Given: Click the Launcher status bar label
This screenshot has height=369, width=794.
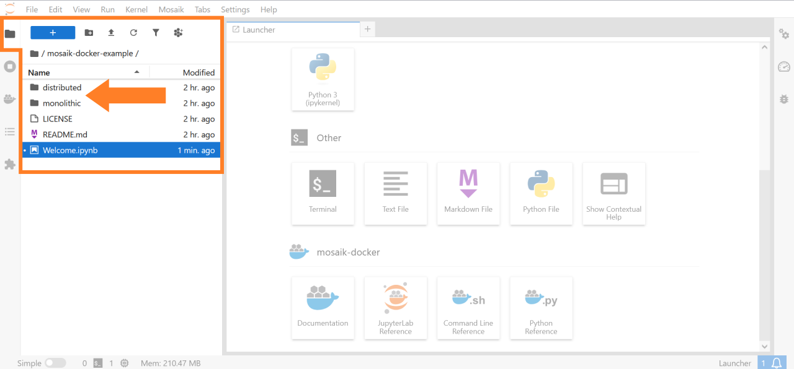Looking at the screenshot, I should [735, 363].
